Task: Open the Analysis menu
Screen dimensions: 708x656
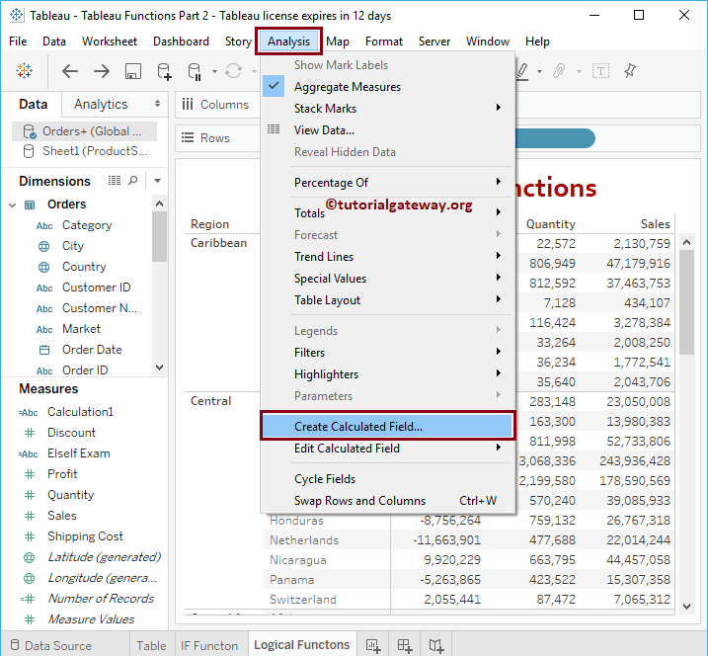Action: click(288, 41)
